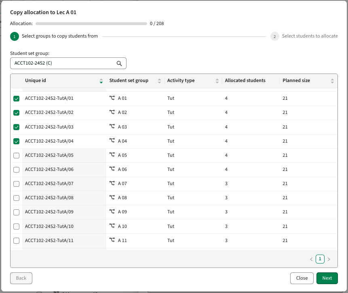
Task: Check the ACCT102-24S2-TutA/10 row checkbox
Action: click(x=17, y=226)
